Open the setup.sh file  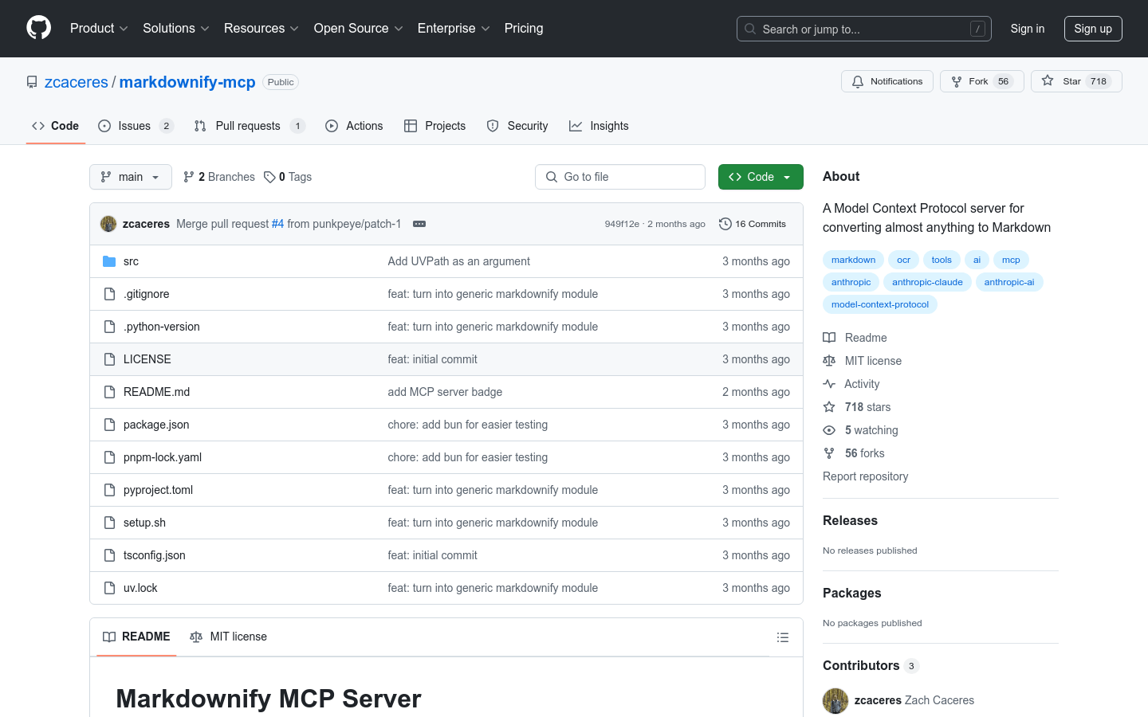[144, 523]
